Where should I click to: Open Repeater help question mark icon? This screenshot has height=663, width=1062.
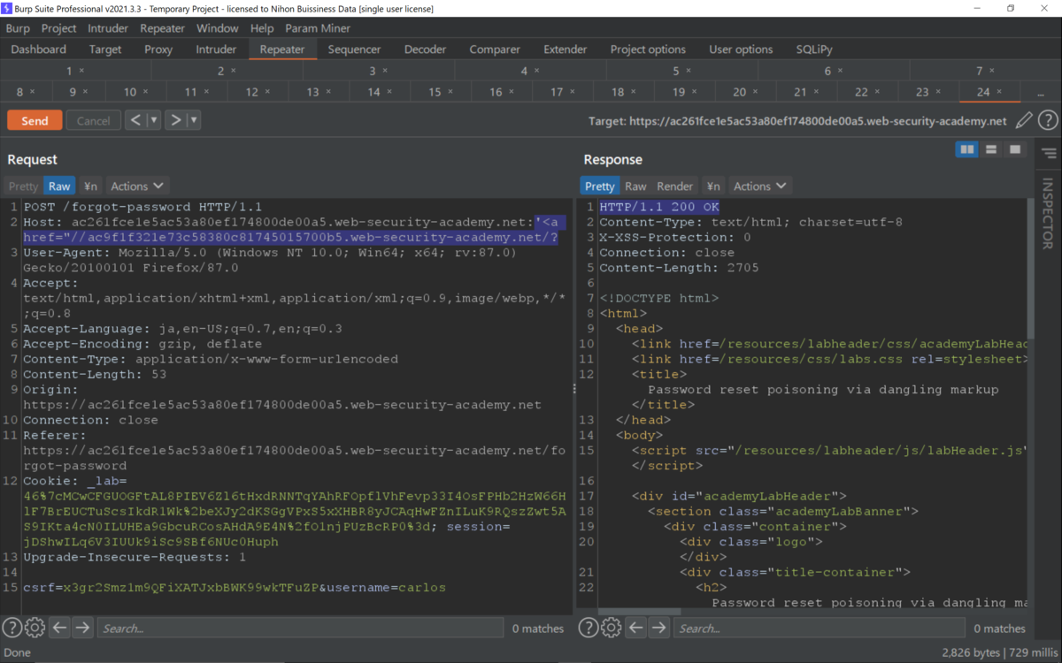[1048, 121]
